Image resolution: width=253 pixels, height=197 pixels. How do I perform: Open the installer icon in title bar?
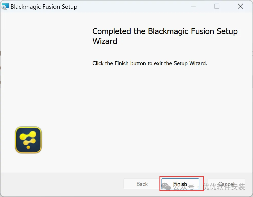click(x=5, y=6)
